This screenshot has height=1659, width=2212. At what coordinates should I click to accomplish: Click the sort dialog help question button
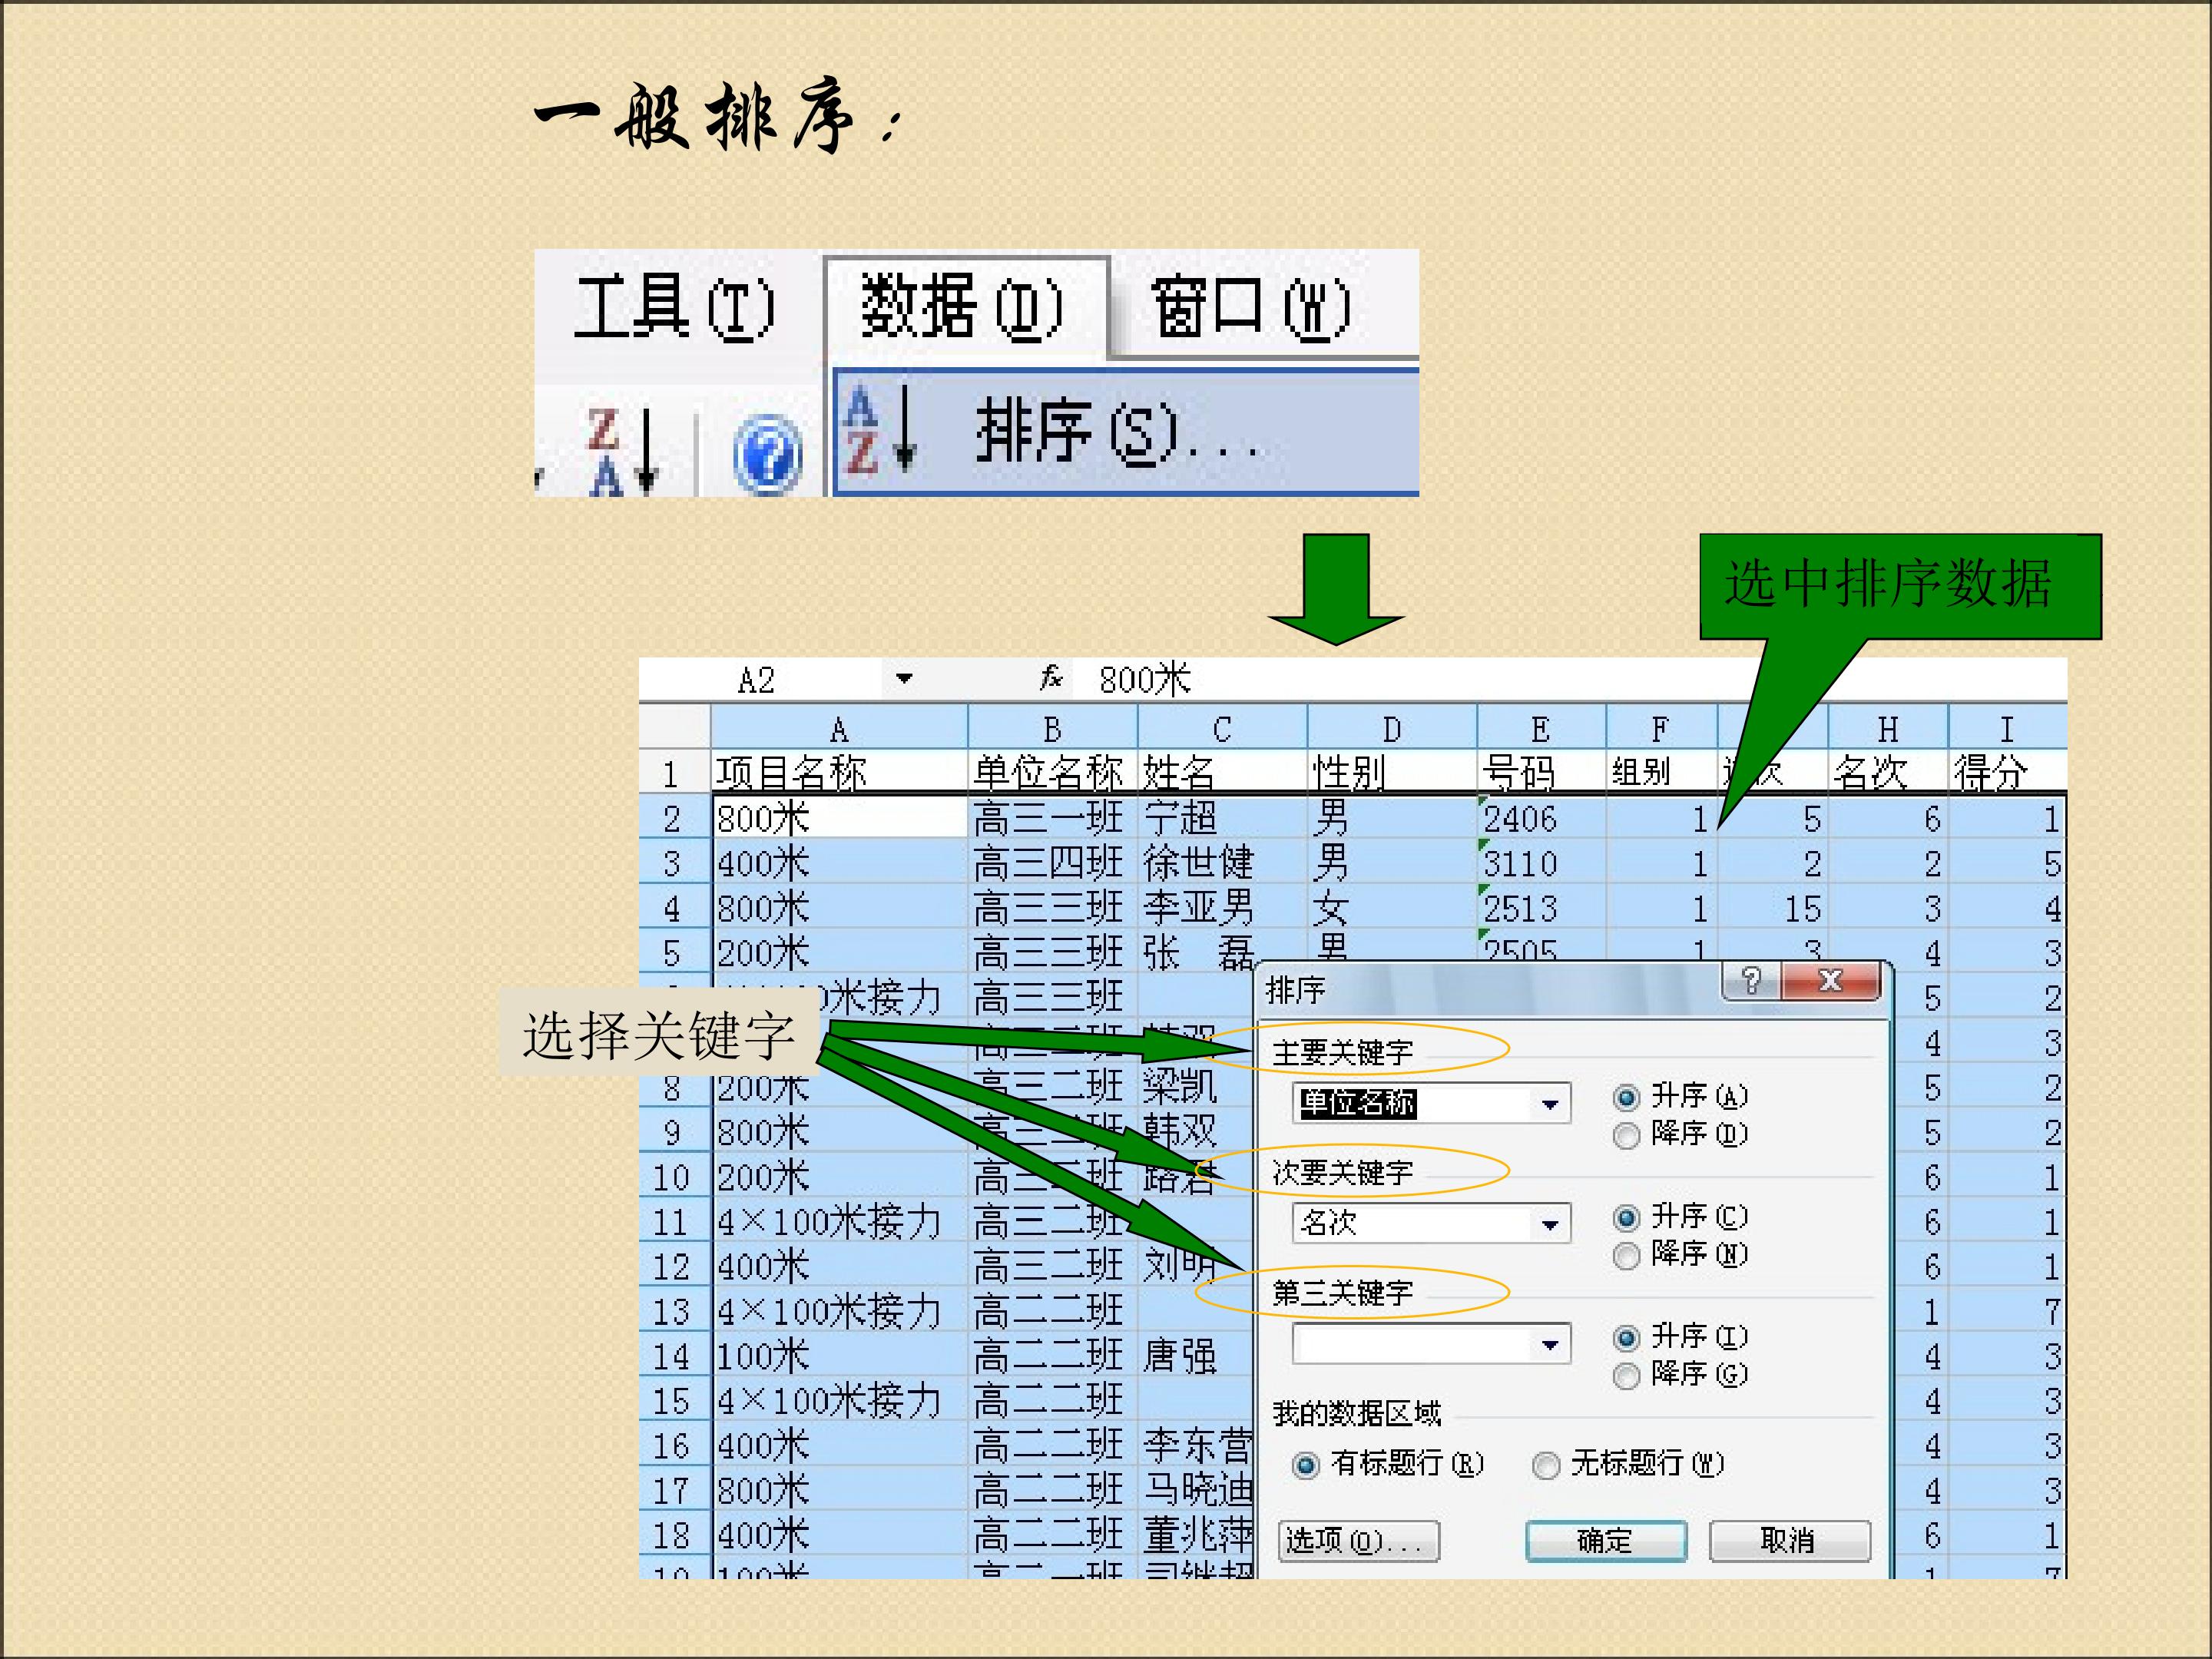tap(1751, 981)
